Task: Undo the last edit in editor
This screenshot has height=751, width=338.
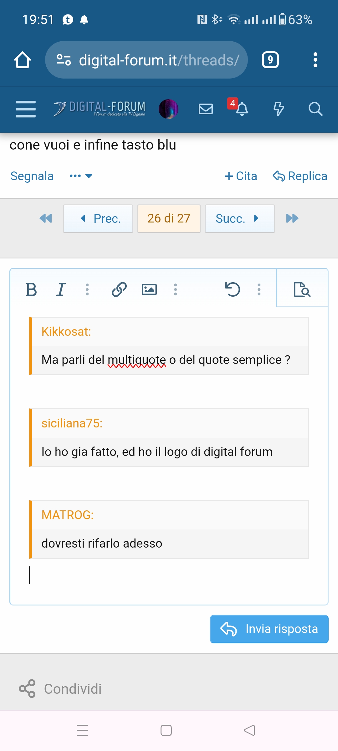Action: pyautogui.click(x=233, y=289)
